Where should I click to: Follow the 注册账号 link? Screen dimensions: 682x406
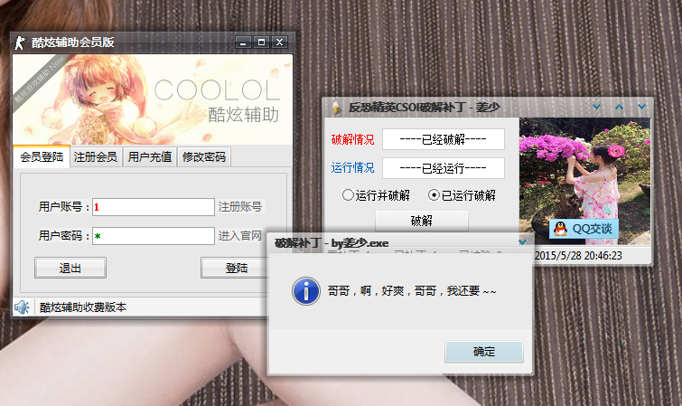(239, 207)
